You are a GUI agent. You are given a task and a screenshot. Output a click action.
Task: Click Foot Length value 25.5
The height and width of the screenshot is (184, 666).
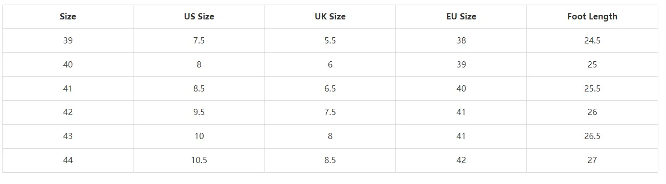(x=592, y=88)
